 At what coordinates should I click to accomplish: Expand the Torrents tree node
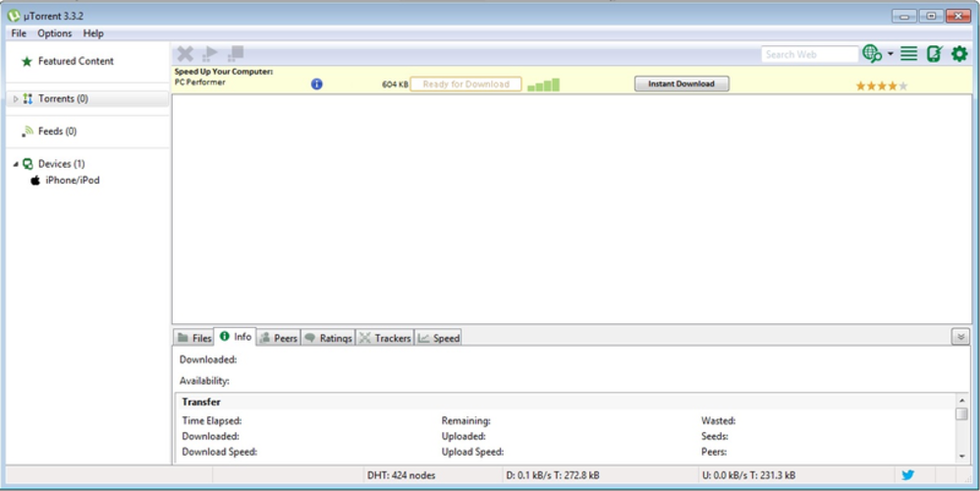point(16,99)
